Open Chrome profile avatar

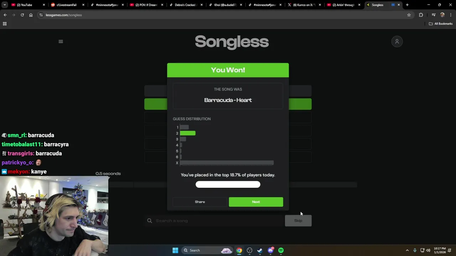coord(442,15)
